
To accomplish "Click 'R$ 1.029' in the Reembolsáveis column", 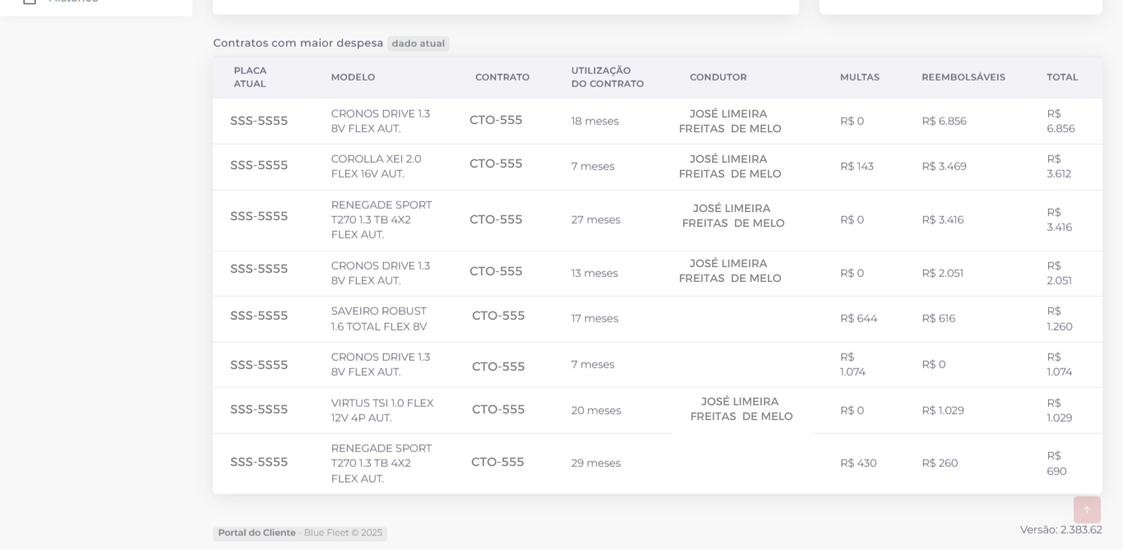I will coord(943,410).
